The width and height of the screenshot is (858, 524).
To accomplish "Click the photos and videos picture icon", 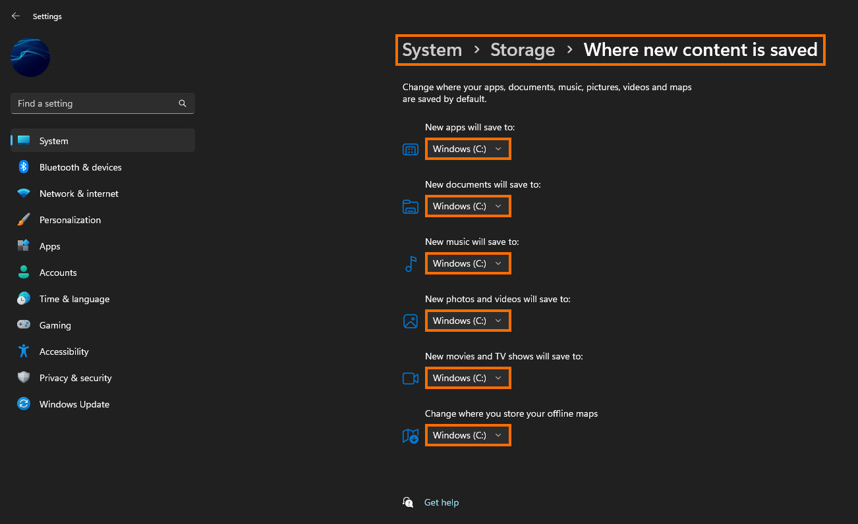I will [411, 321].
